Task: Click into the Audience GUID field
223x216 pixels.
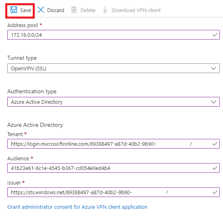Action: (114, 168)
